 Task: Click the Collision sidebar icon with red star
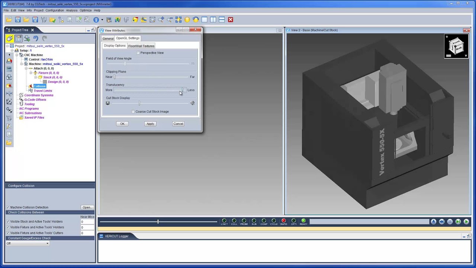[9, 85]
